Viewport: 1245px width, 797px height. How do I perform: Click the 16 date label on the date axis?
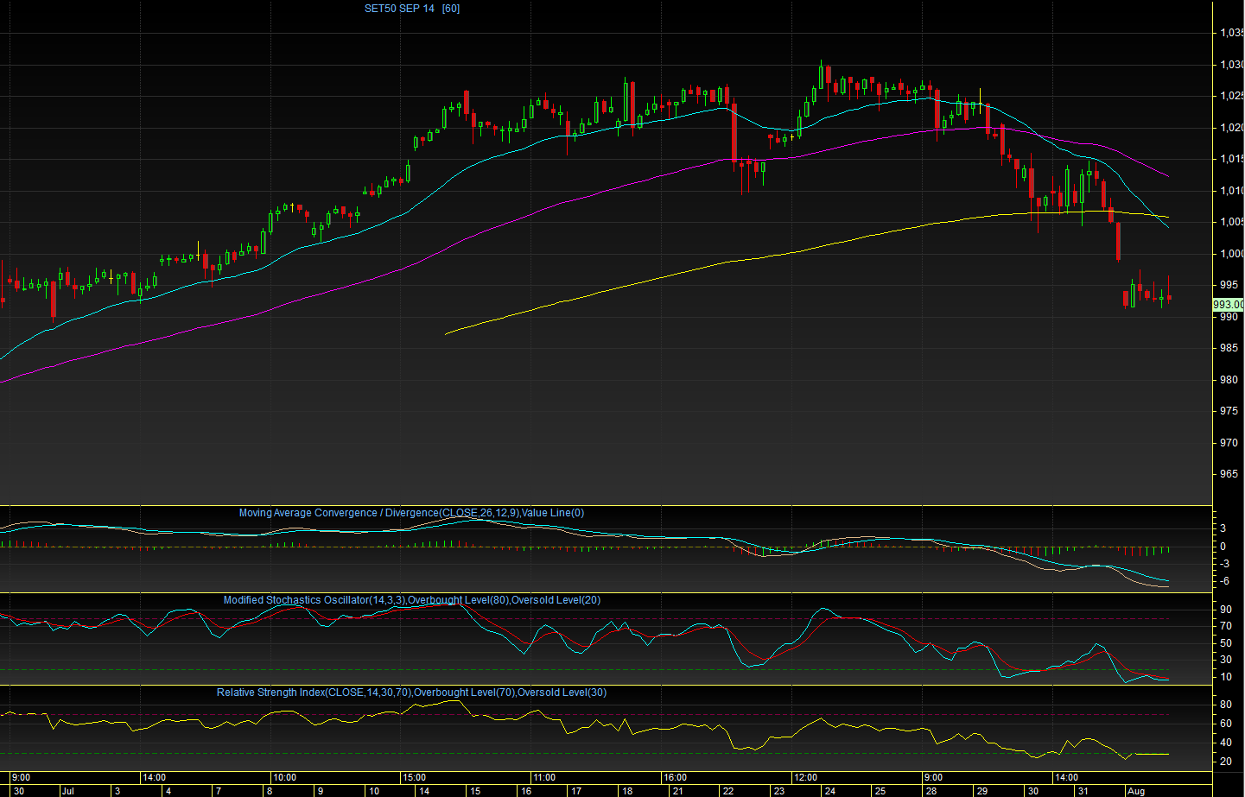pyautogui.click(x=526, y=792)
